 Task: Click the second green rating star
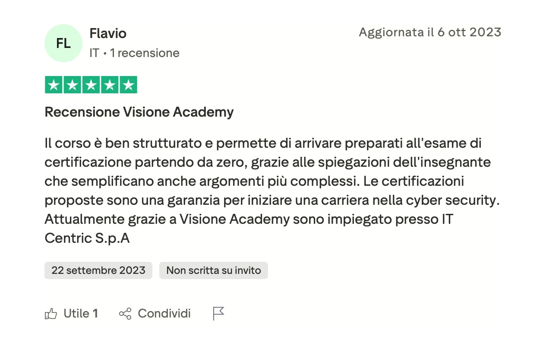pyautogui.click(x=73, y=85)
